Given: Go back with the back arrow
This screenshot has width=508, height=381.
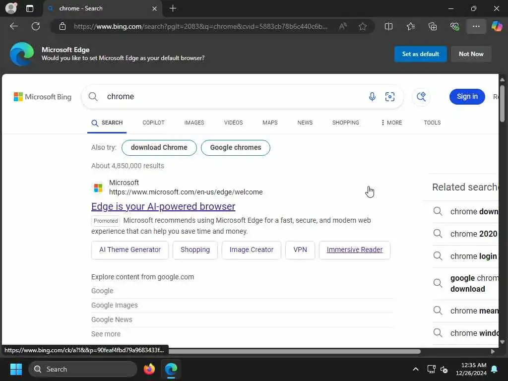Looking at the screenshot, I should click(13, 26).
